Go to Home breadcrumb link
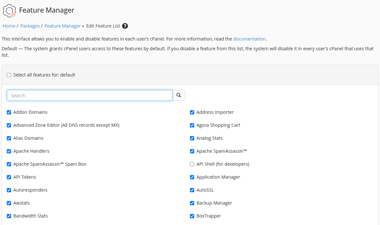Screen dimensions: 380x225 pyautogui.click(x=9, y=26)
